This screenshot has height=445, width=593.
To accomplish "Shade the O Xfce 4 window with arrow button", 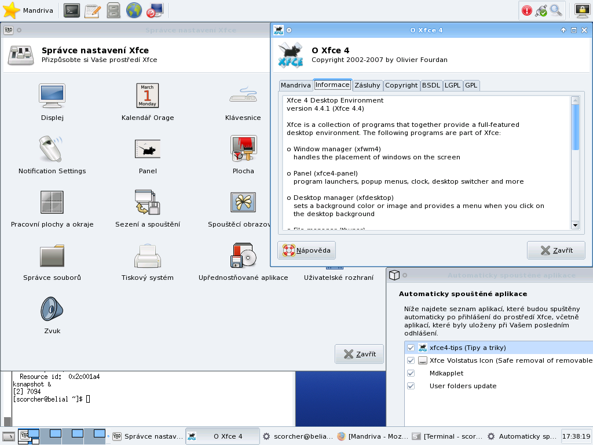I will pyautogui.click(x=563, y=30).
